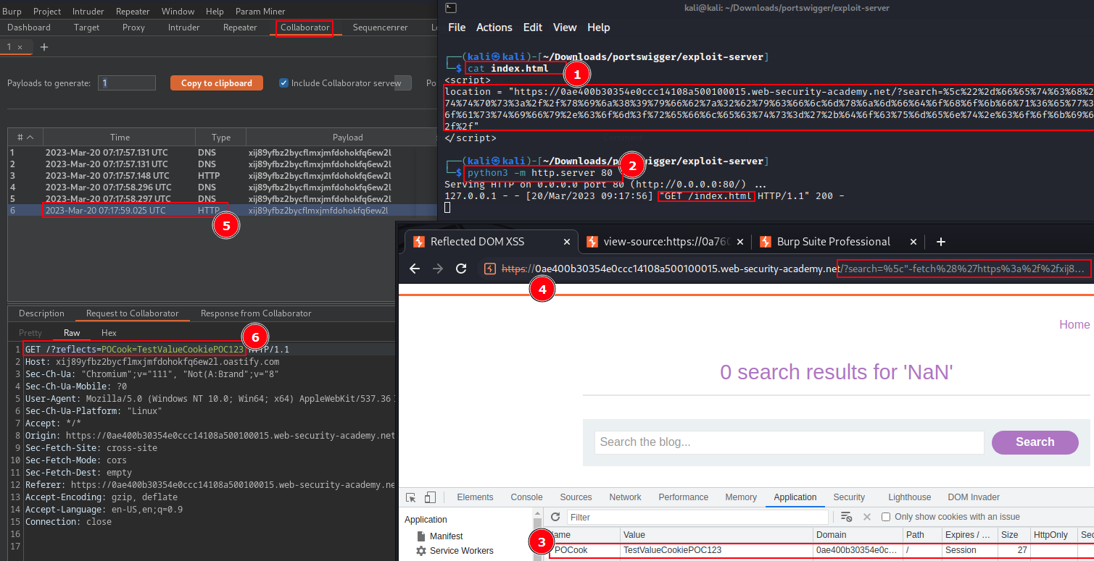
Task: Sort cookies by Value column
Action: [x=716, y=534]
